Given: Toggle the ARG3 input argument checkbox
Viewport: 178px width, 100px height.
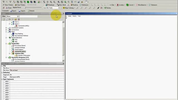Looking at the screenshot, I should 4,86.
